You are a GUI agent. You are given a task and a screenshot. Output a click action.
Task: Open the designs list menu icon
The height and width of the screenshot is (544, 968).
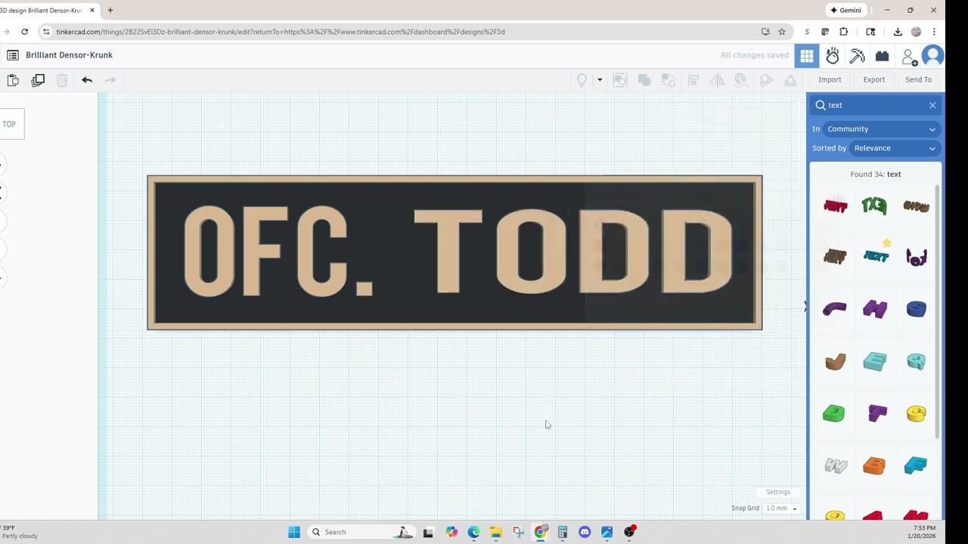click(13, 55)
